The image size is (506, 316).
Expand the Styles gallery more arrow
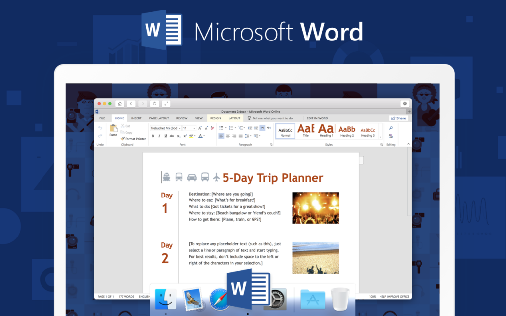point(380,136)
